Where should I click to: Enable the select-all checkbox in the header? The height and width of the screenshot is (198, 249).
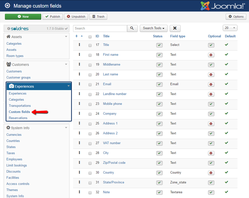pos(90,36)
